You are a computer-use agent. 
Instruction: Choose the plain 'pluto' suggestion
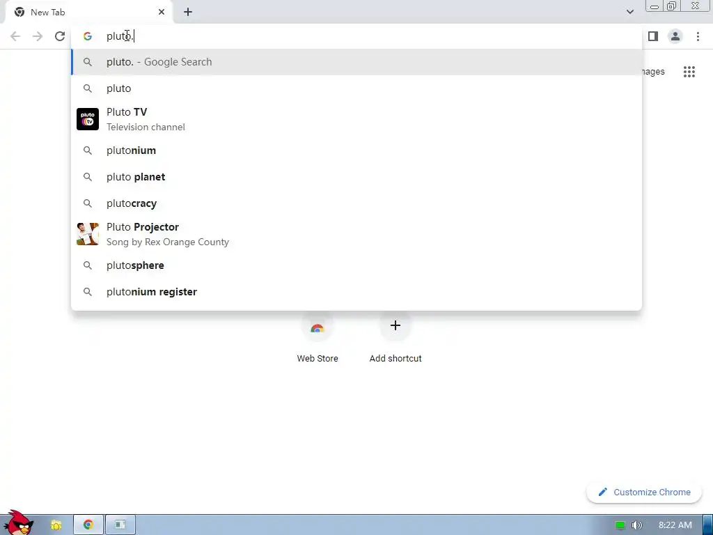coord(356,88)
